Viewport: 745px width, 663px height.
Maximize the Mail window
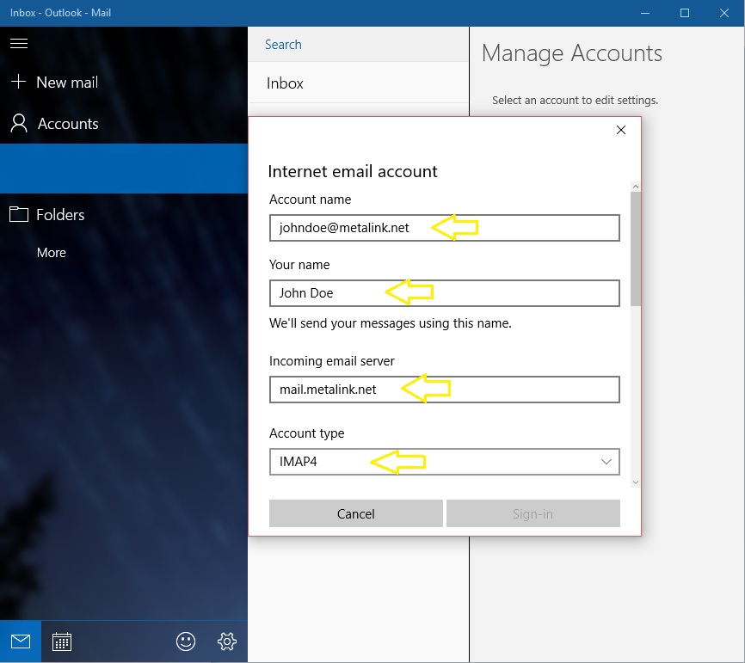point(685,13)
